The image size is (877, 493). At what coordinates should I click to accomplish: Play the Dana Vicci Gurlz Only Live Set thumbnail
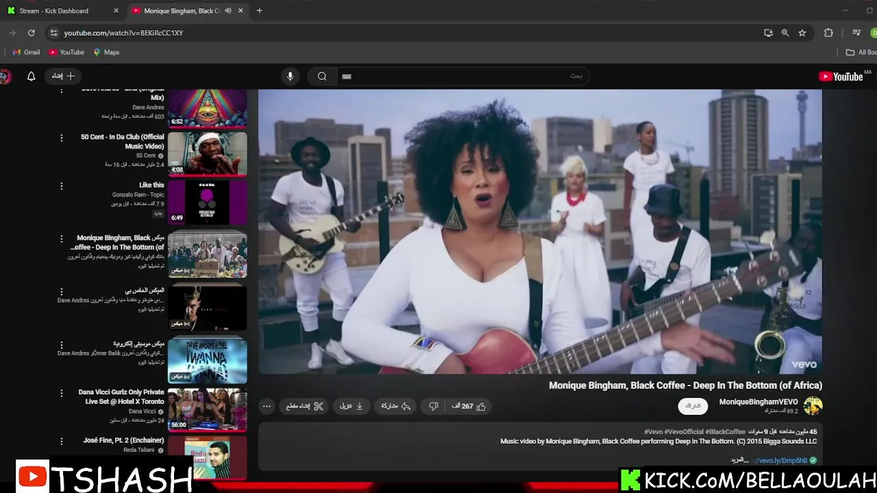coord(208,410)
